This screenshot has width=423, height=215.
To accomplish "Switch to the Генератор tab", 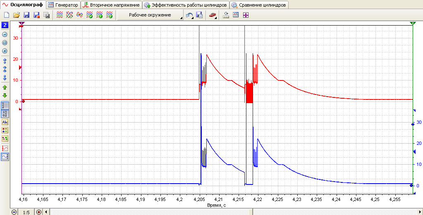I will point(63,5).
